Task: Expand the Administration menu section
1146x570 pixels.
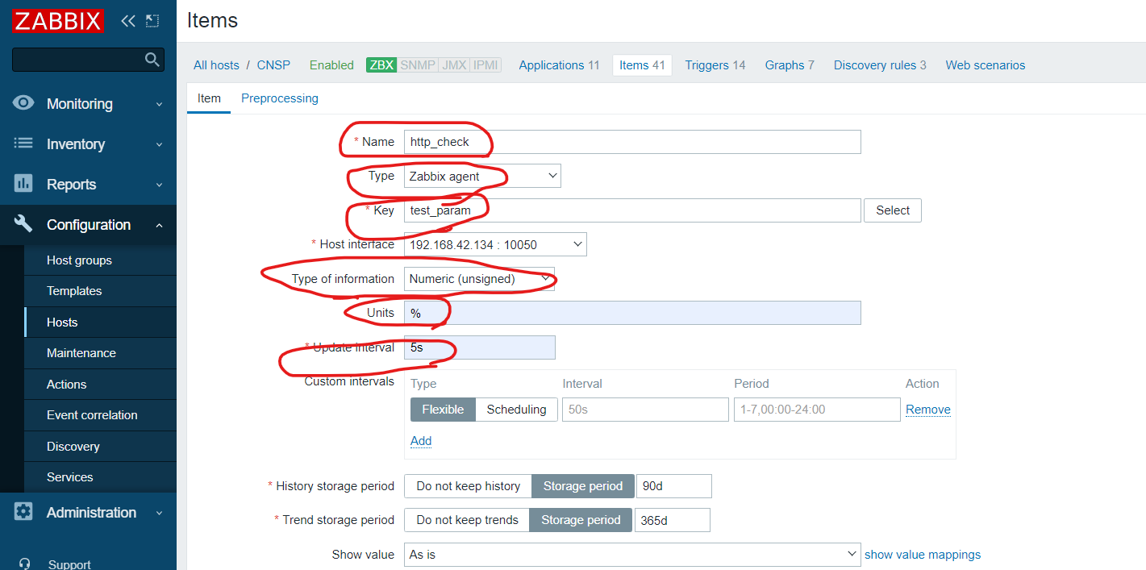Action: pyautogui.click(x=88, y=513)
